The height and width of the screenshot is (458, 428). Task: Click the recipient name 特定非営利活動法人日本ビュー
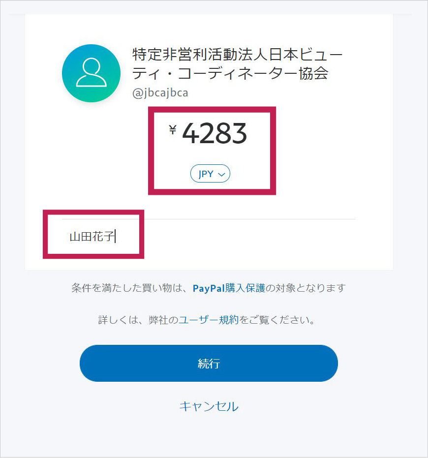coord(238,54)
